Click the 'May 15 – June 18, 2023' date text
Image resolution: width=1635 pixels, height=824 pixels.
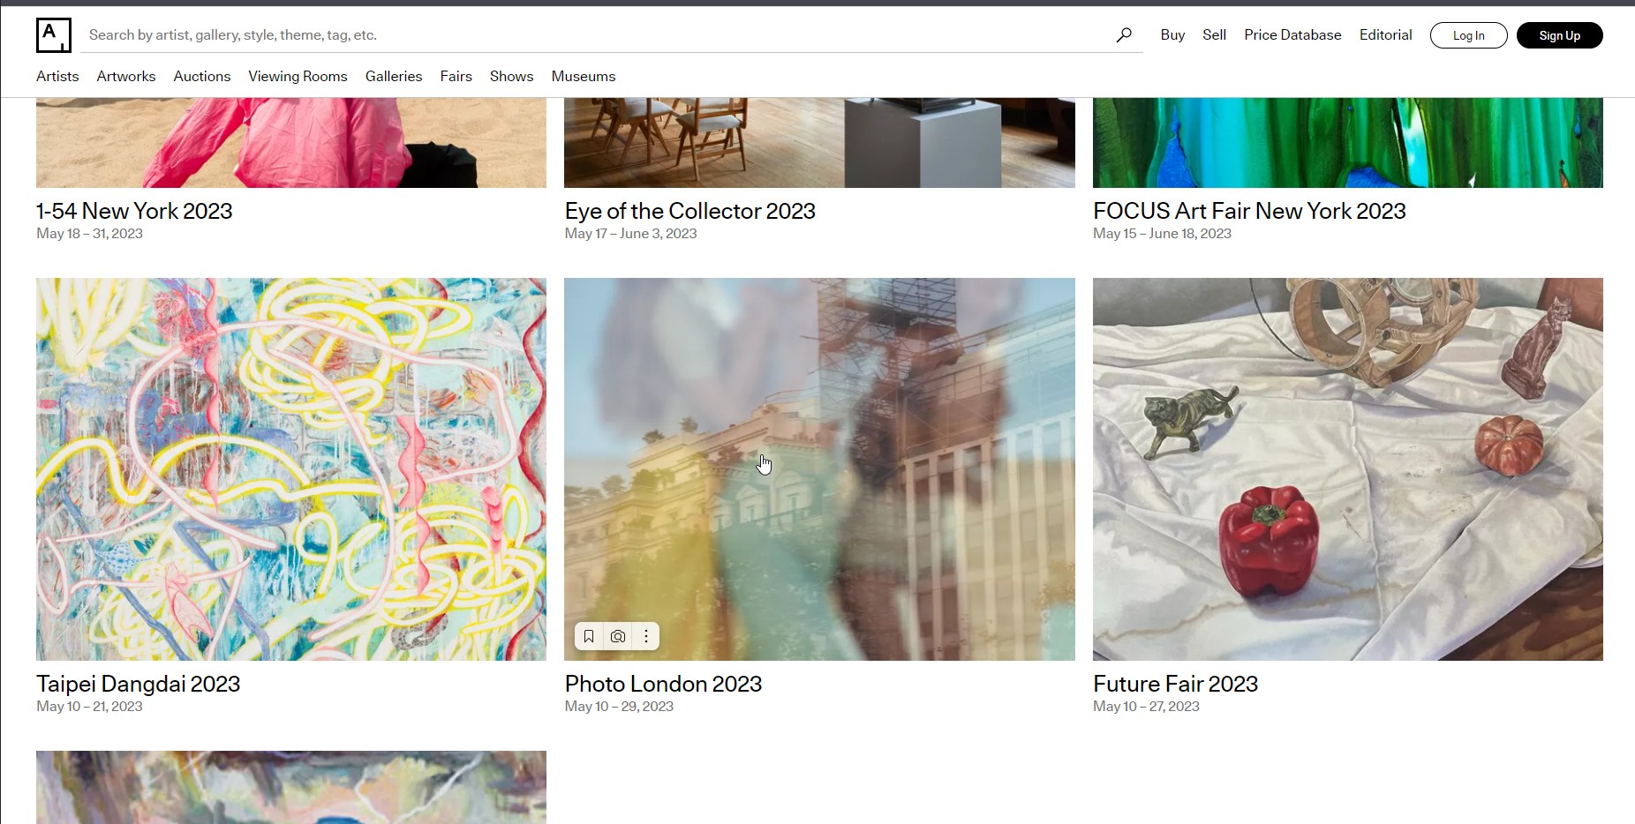coord(1162,234)
